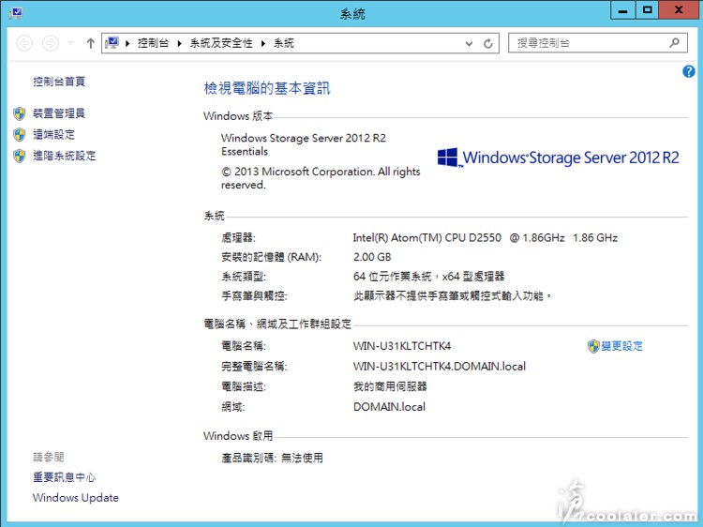
Task: Click the shield icon beside 裝置管理員
Action: [x=20, y=113]
